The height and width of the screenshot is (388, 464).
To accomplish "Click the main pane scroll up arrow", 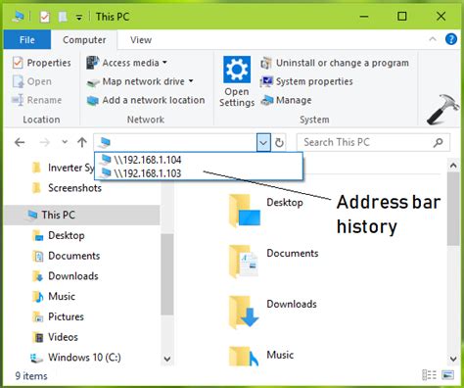I will pyautogui.click(x=453, y=166).
